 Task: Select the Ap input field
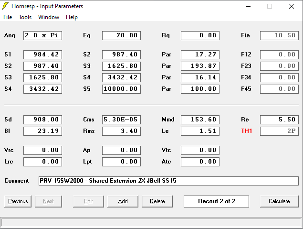(x=121, y=150)
